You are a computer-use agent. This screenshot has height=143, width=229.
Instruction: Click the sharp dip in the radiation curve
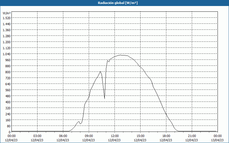point(104,99)
